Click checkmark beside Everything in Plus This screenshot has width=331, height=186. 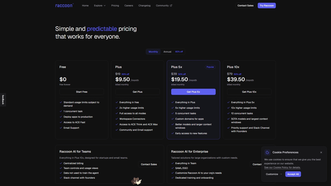[x=172, y=102]
